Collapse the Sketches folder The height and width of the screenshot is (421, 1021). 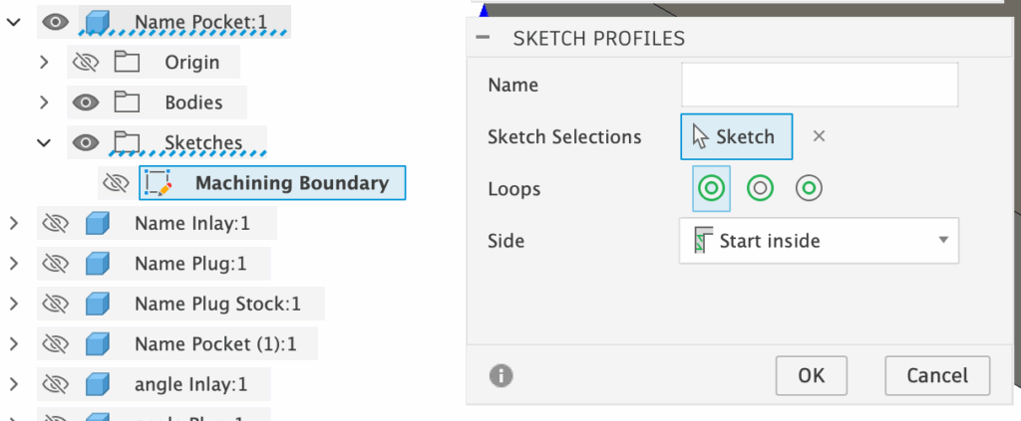click(x=43, y=142)
